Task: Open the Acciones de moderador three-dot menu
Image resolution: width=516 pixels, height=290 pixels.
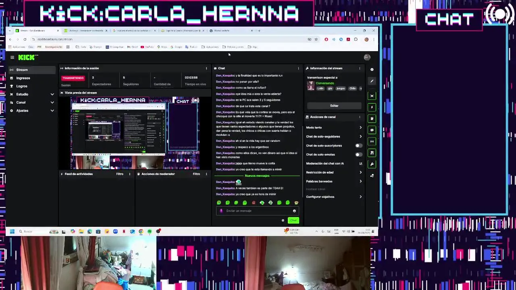Action: 206,174
